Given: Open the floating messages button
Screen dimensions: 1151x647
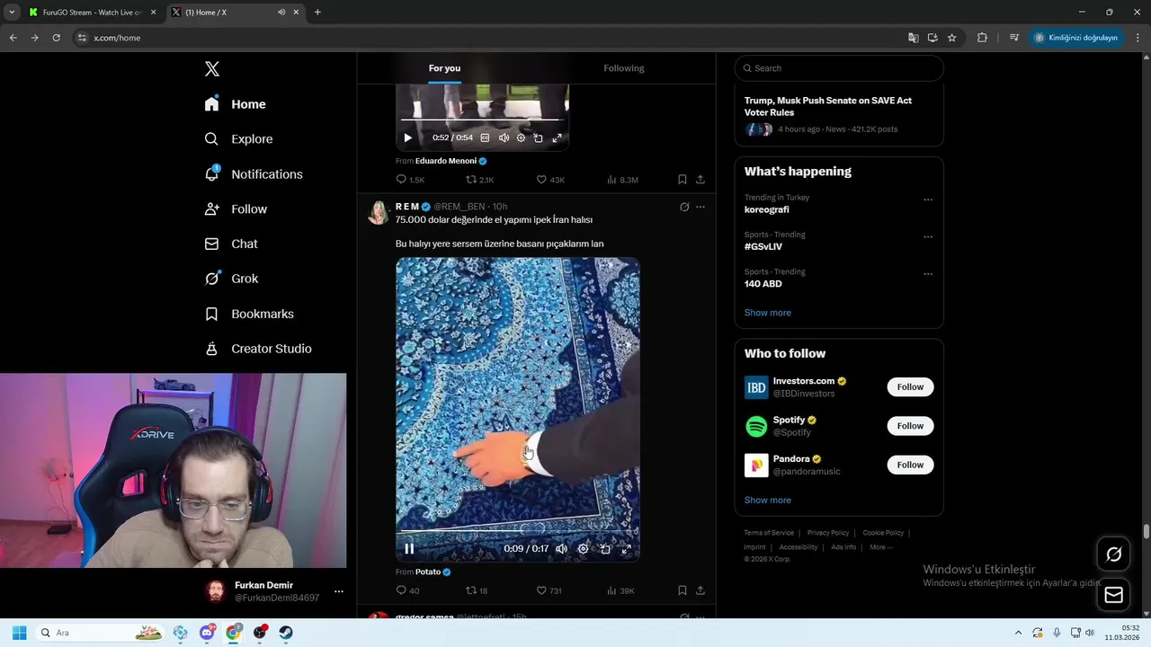Looking at the screenshot, I should click(x=1113, y=595).
